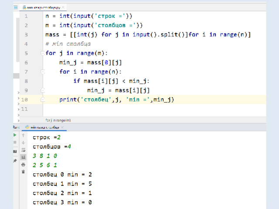This screenshot has height=209, width=279.
Task: Close the editor file tab
Action: click(63, 7)
